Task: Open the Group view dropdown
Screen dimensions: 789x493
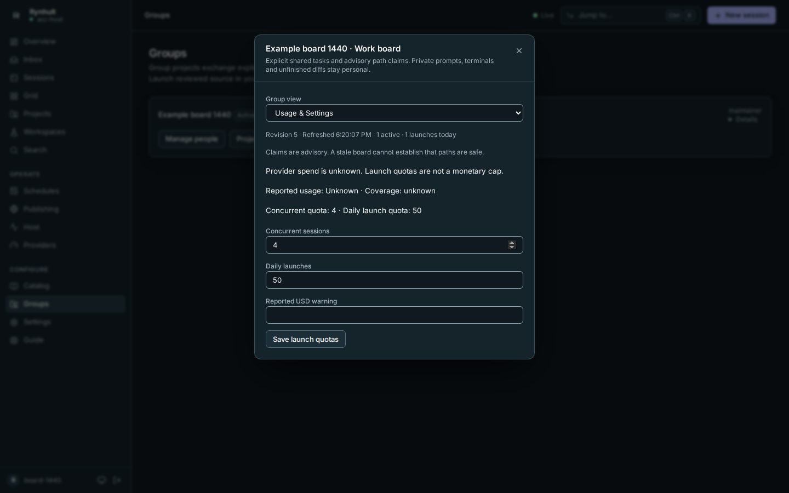Action: [395, 113]
